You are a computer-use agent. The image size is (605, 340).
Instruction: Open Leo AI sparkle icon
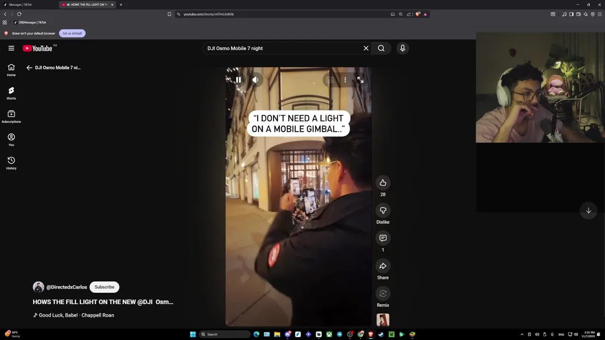[586, 14]
